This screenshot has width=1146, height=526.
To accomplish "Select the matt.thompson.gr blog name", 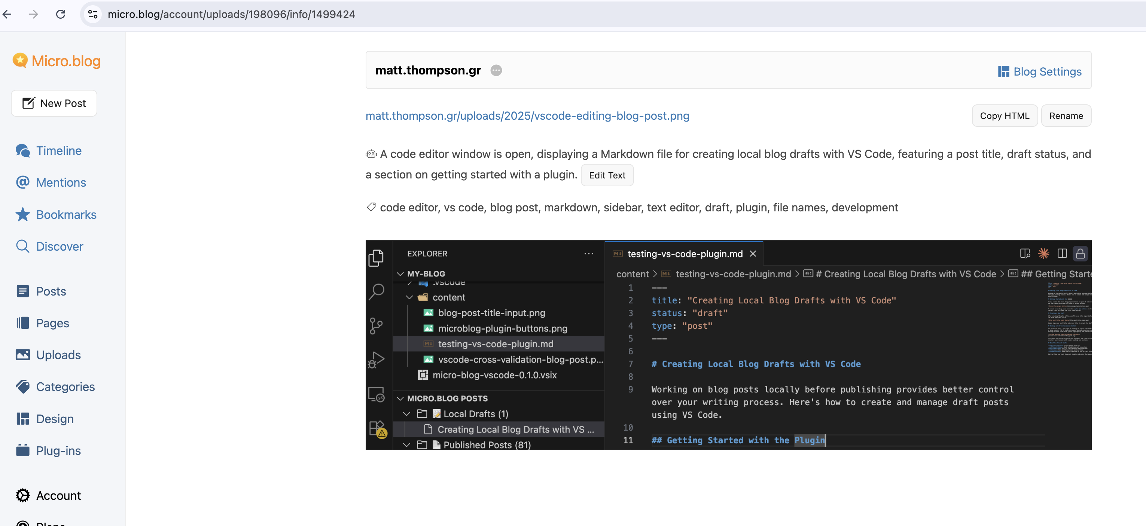I will click(x=428, y=70).
